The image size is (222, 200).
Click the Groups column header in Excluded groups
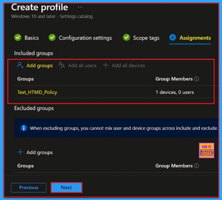(25, 166)
